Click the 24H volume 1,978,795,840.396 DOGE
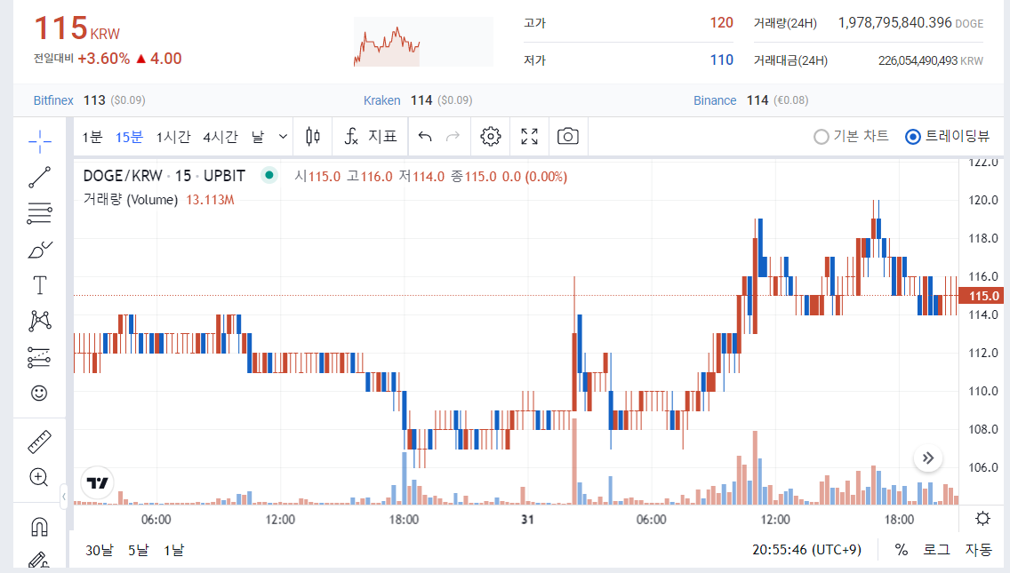Screen dimensions: 1010x573 (x=910, y=22)
